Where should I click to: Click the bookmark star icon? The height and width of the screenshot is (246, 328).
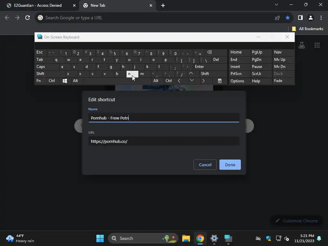point(288,18)
